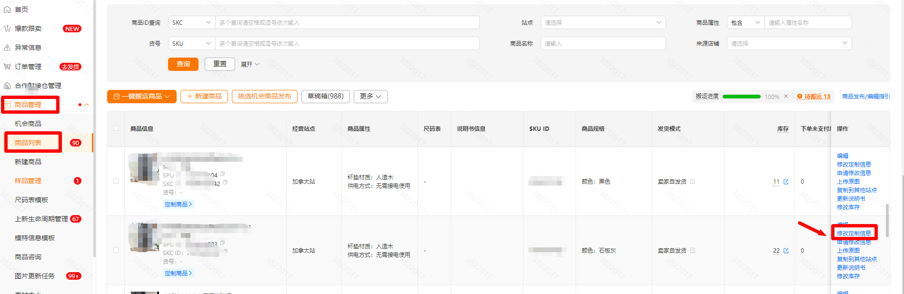This screenshot has height=294, width=904.
Task: Click the green 搬运进度 progress bar
Action: click(741, 97)
